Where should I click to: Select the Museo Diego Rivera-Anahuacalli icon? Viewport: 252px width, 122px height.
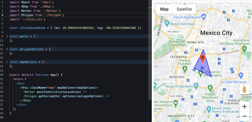point(209,109)
